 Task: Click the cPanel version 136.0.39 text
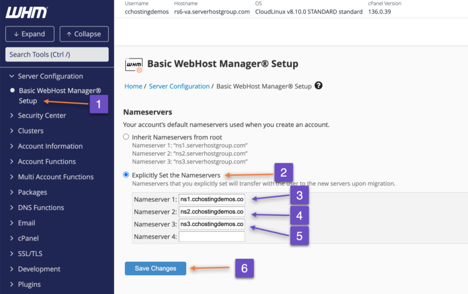(379, 12)
